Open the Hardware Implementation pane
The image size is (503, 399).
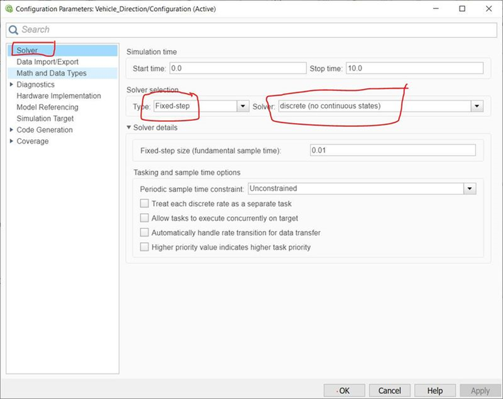(x=58, y=96)
